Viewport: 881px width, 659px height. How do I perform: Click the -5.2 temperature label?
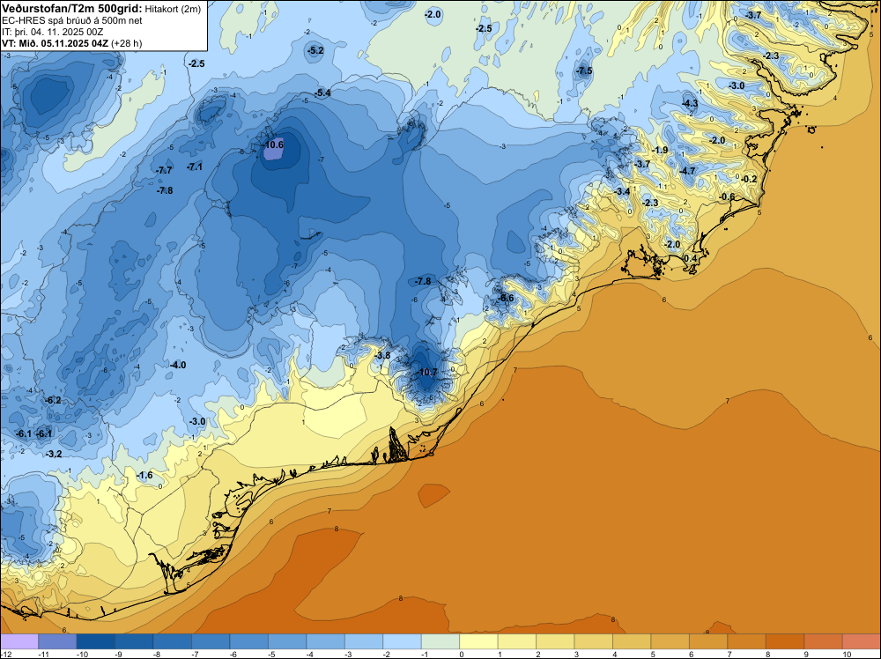315,50
